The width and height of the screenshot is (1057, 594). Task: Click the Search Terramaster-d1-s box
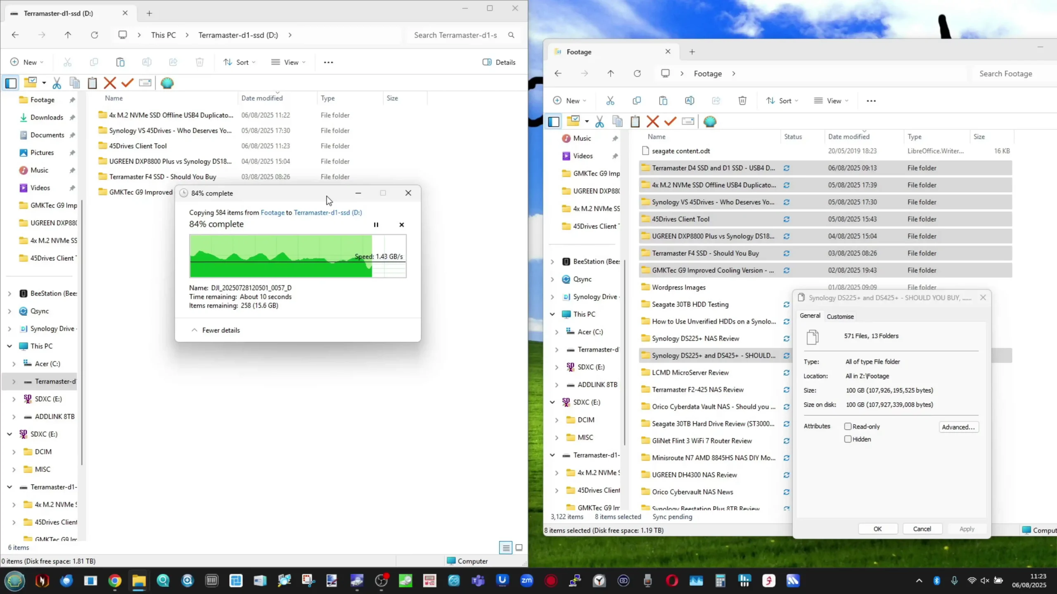pyautogui.click(x=463, y=35)
